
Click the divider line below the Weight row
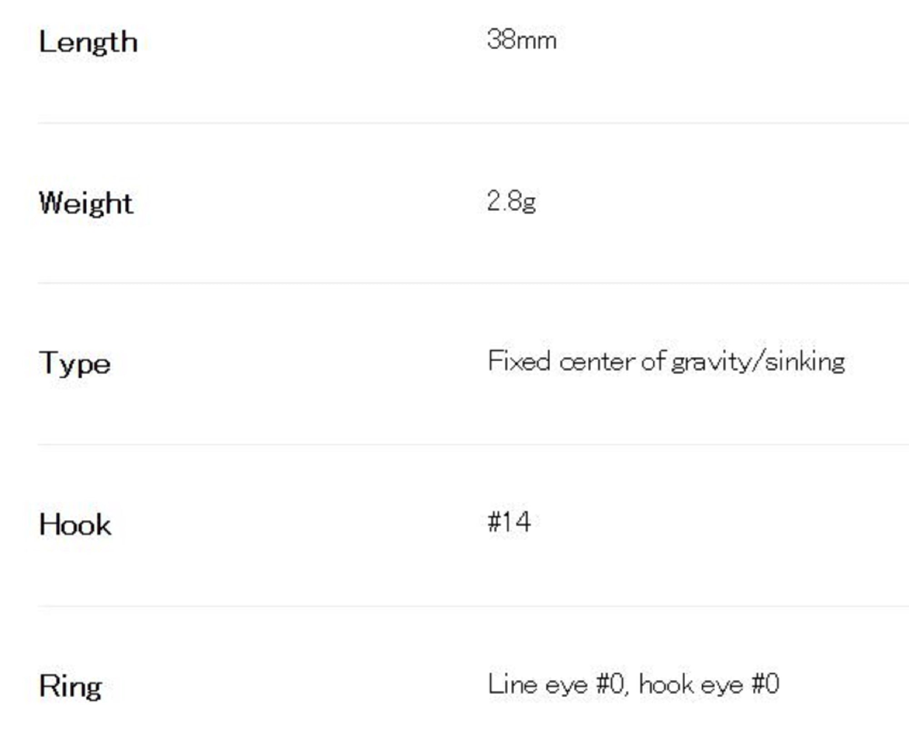tap(473, 283)
